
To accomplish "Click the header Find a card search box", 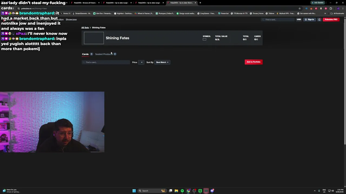I will [x=278, y=19].
